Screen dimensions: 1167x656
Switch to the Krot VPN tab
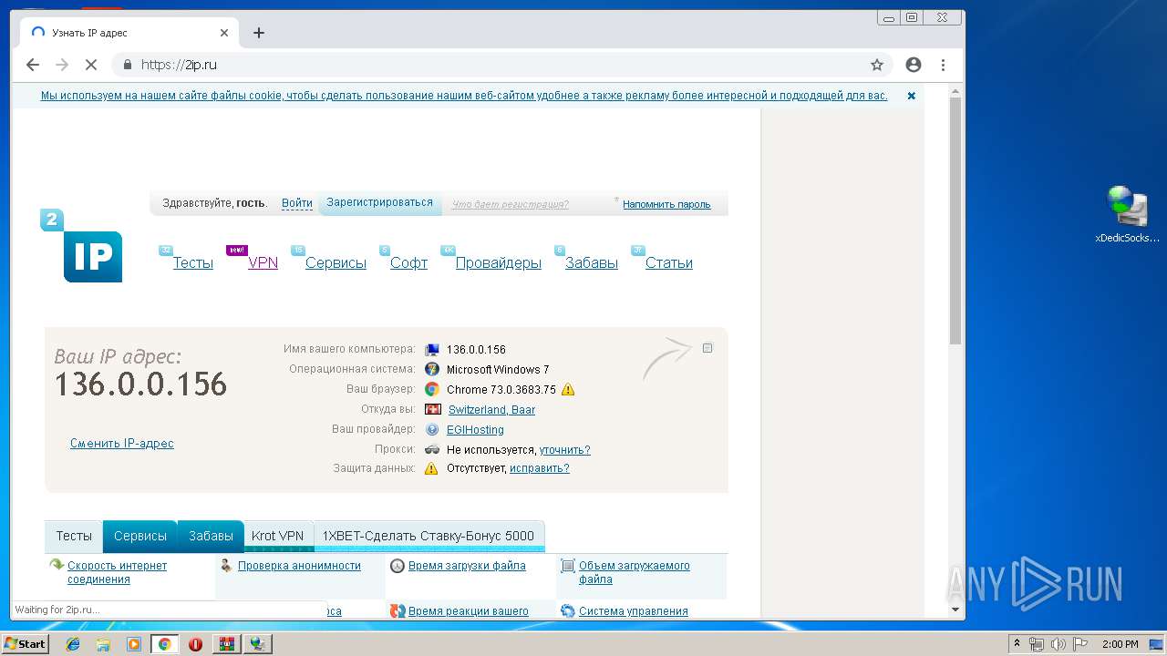pyautogui.click(x=278, y=536)
